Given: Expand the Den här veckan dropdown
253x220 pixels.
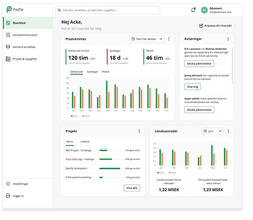Looking at the screenshot, I should pos(161,39).
